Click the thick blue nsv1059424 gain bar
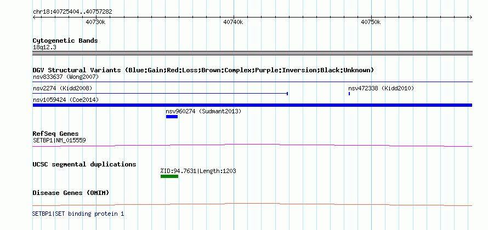Screen dimensions: 488x230 coord(252,105)
